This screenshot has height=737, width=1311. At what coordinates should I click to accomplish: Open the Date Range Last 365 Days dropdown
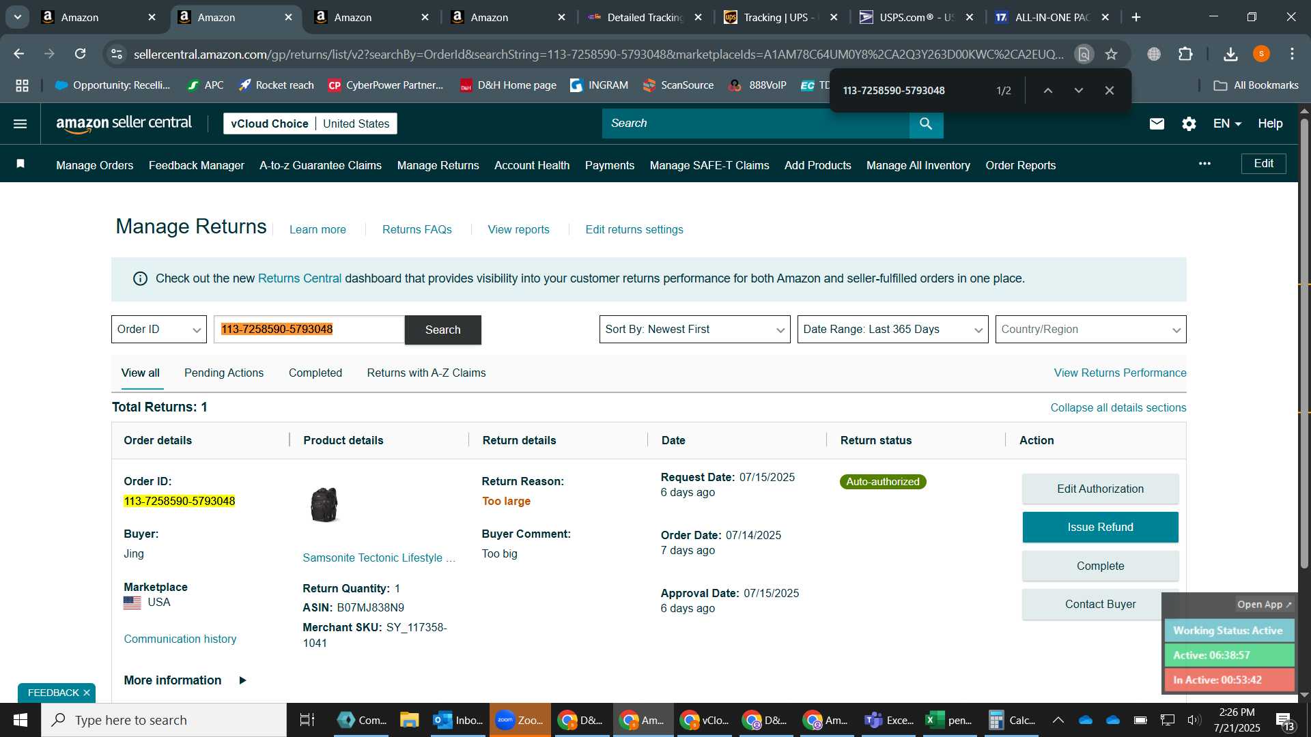click(892, 330)
